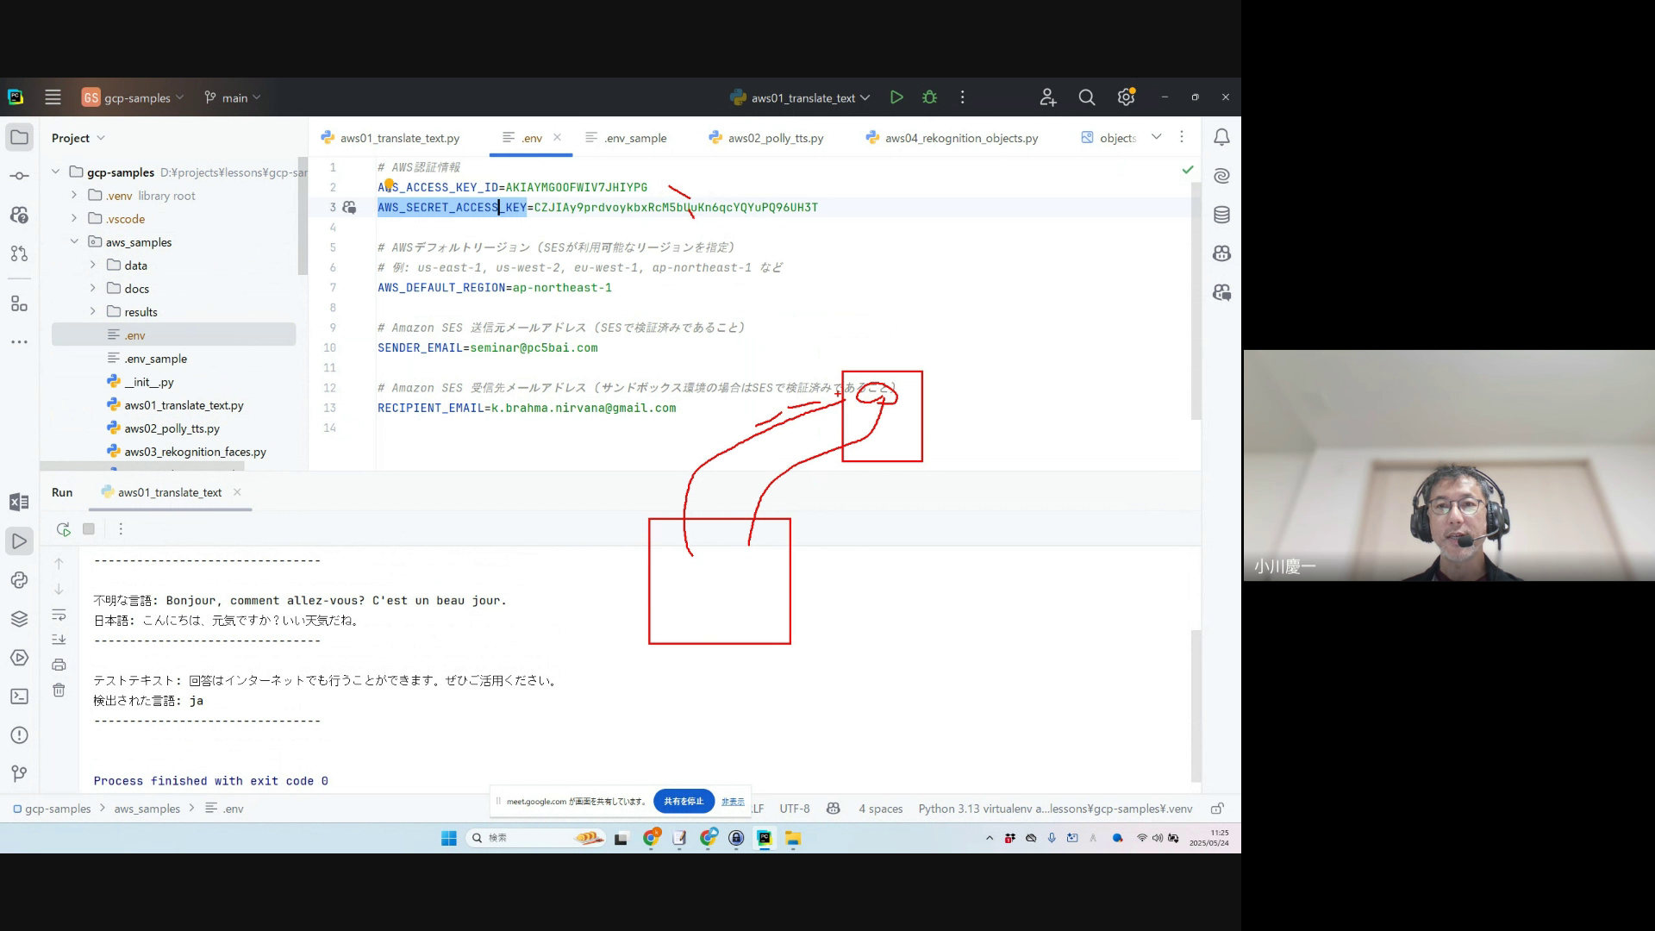1655x931 pixels.
Task: Toggle soft-wrap in the Run console
Action: [x=59, y=615]
